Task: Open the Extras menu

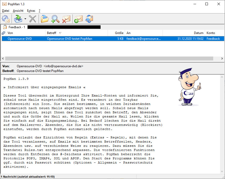Action: point(31,11)
